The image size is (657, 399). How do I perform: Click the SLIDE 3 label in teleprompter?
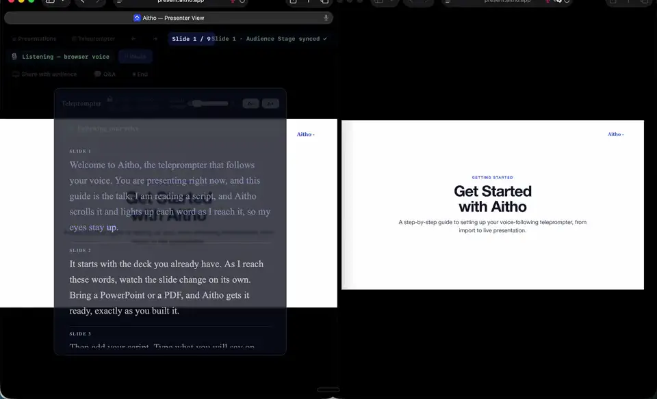tap(80, 334)
